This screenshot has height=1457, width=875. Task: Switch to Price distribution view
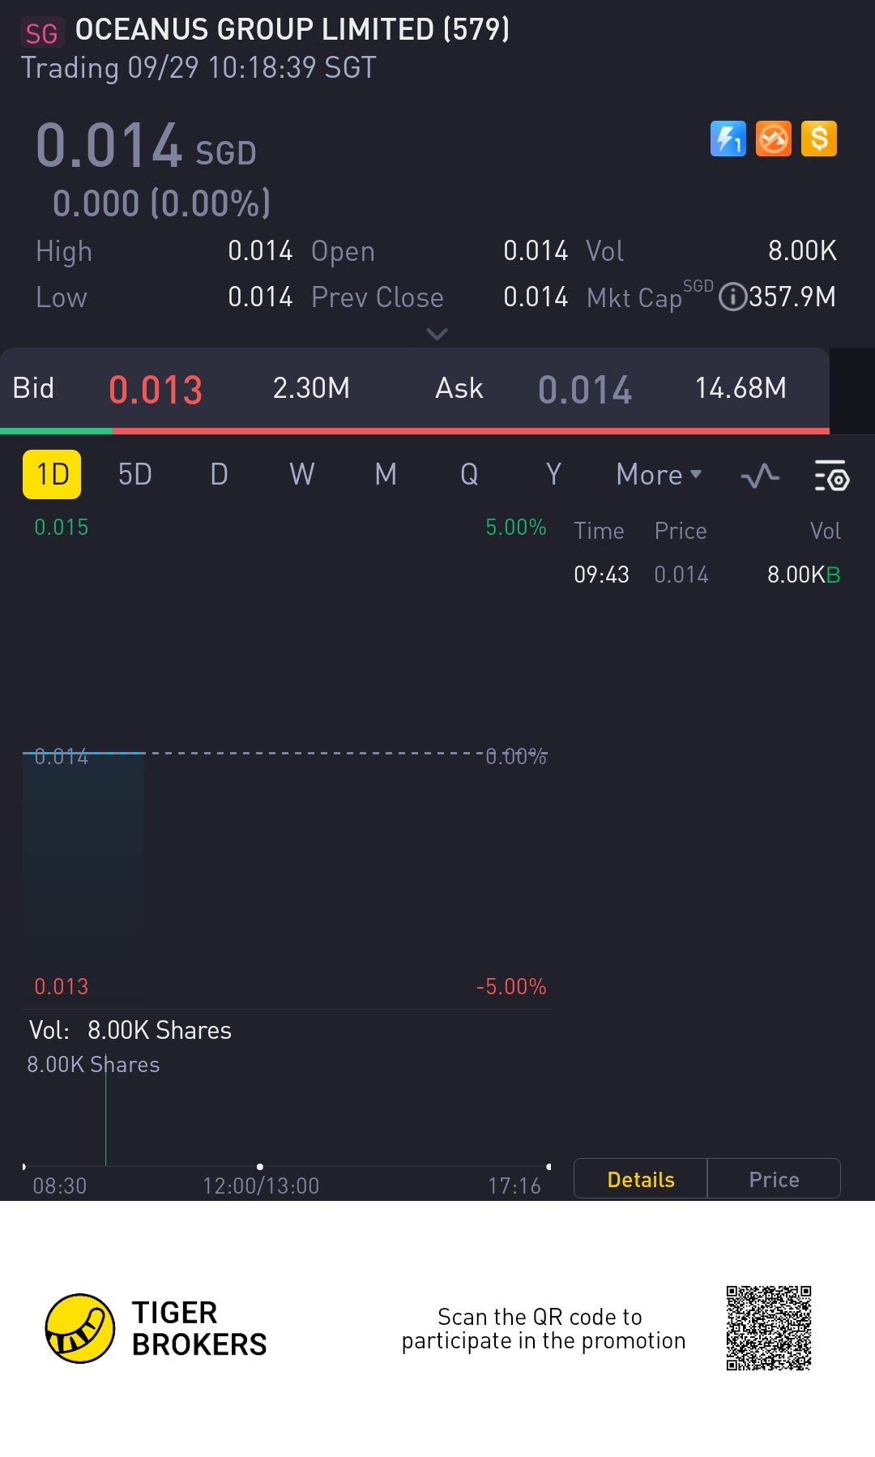point(774,1179)
